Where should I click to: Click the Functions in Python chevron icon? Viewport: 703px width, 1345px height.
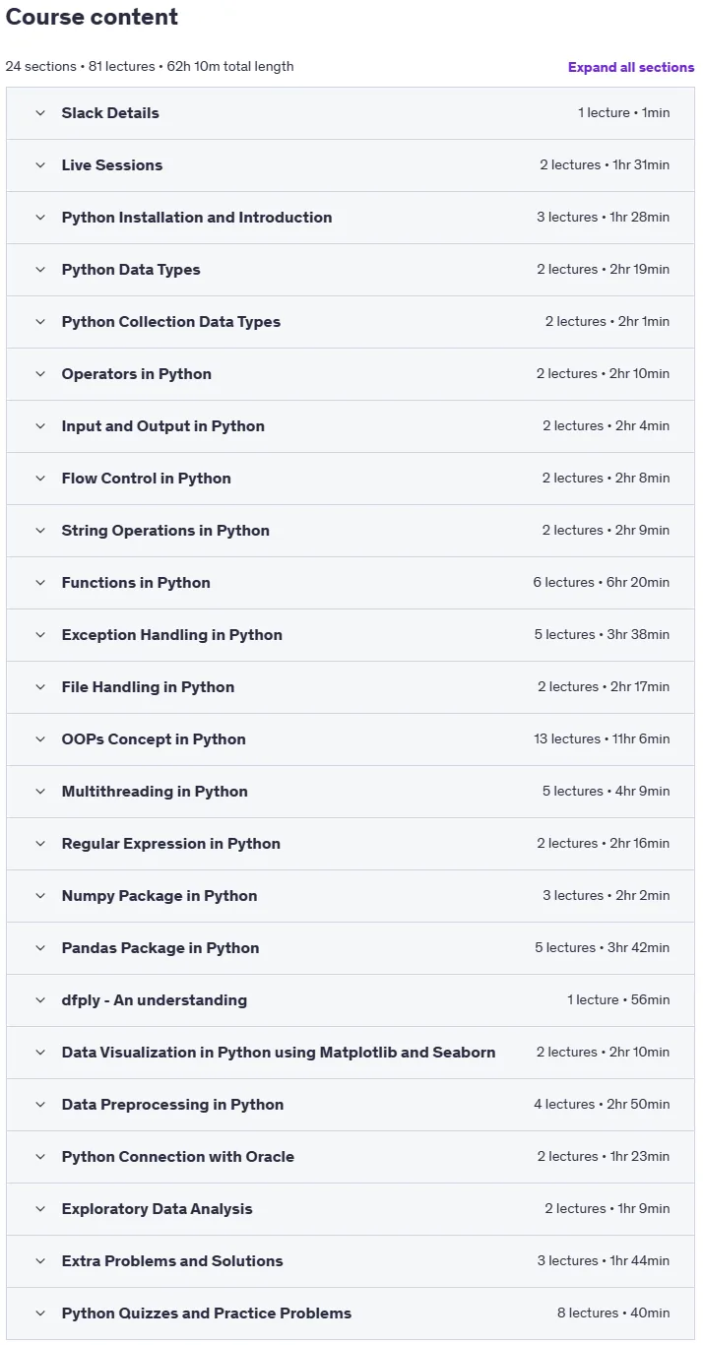[x=40, y=583]
